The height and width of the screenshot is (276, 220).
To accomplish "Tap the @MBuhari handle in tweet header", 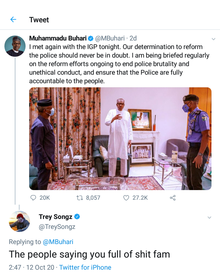I will coord(110,38).
